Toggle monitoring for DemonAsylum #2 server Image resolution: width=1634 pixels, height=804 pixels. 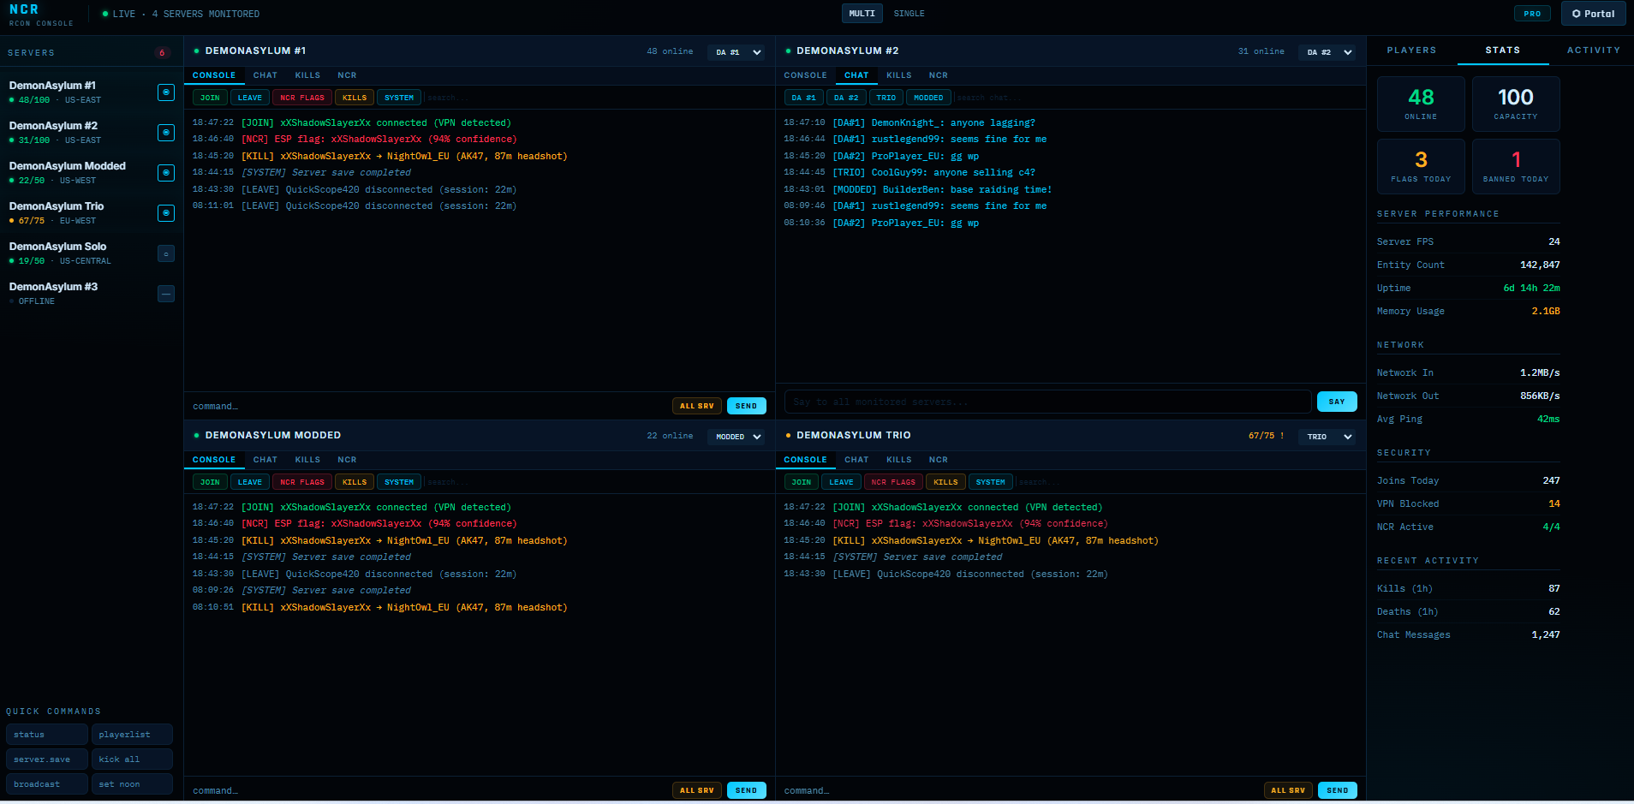[166, 133]
